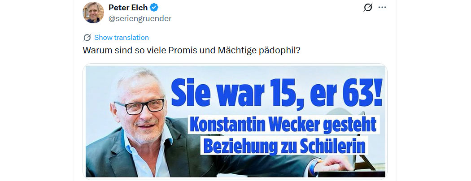
Task: Click the Konstantin Wecker gesteht caption
Action: [x=283, y=124]
